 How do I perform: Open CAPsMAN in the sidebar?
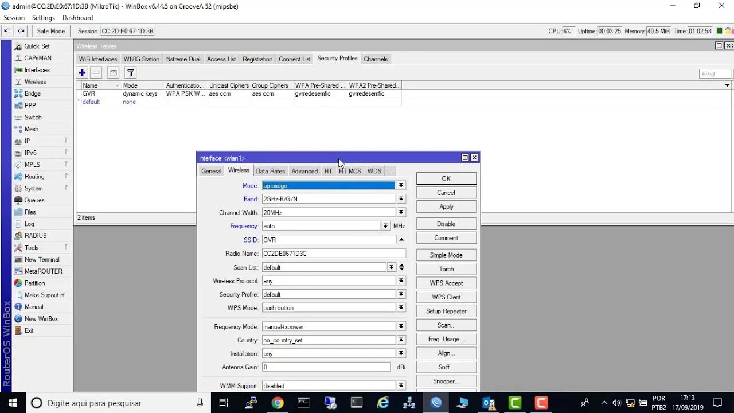click(38, 58)
